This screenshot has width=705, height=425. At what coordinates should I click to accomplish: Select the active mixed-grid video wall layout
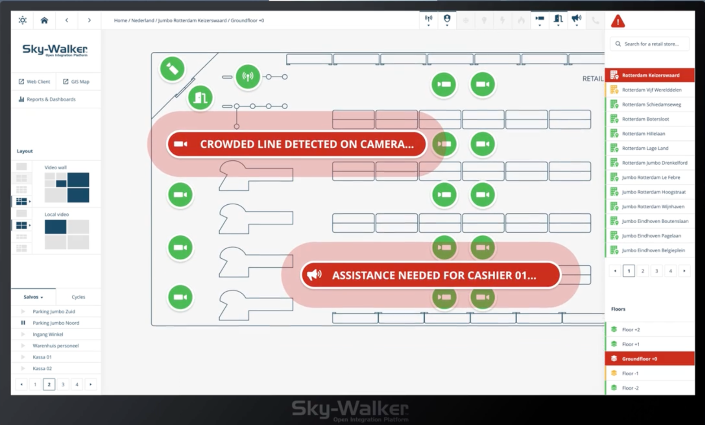coord(22,201)
